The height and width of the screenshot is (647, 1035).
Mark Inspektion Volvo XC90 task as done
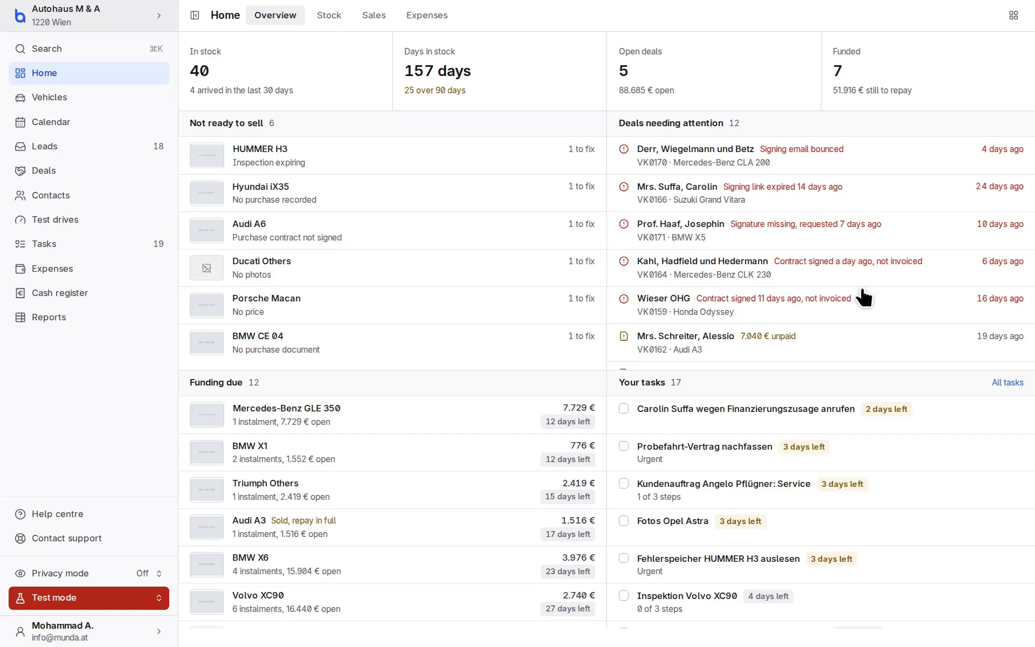point(624,596)
